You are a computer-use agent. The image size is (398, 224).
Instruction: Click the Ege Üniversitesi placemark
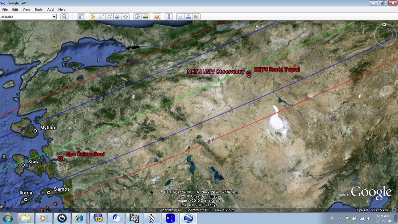pyautogui.click(x=60, y=159)
